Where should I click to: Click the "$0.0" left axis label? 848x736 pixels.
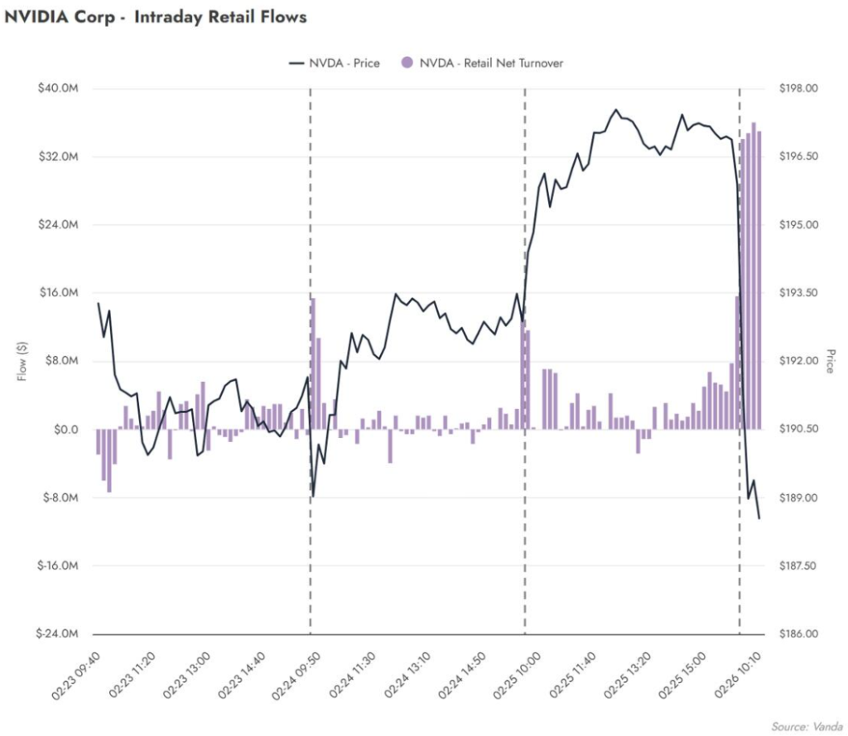point(66,430)
